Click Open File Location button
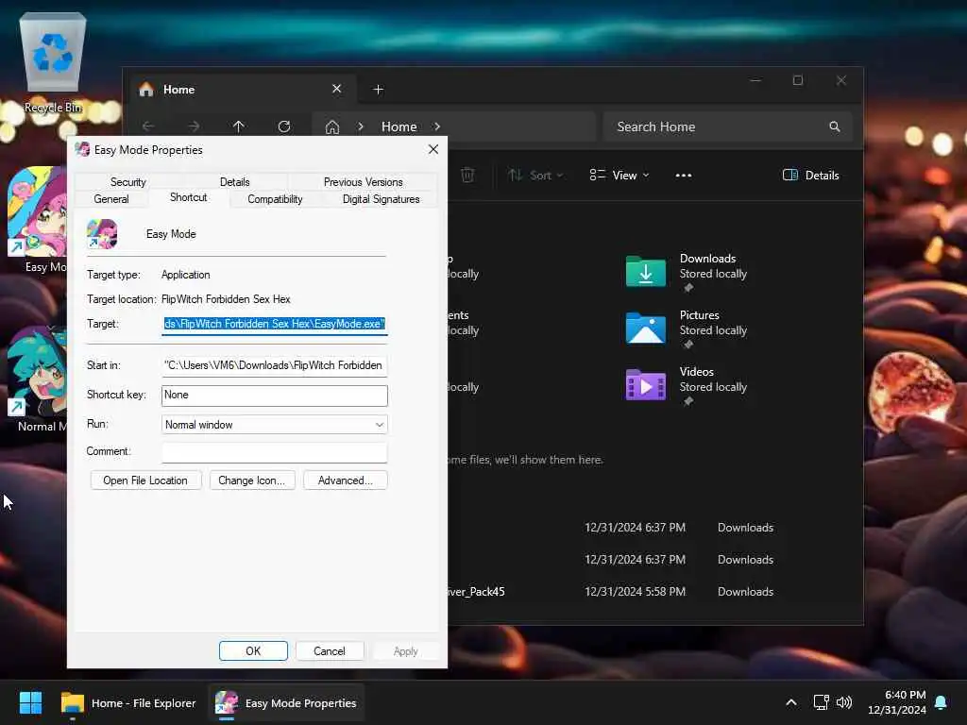Screen dimensions: 967x725 [145, 481]
